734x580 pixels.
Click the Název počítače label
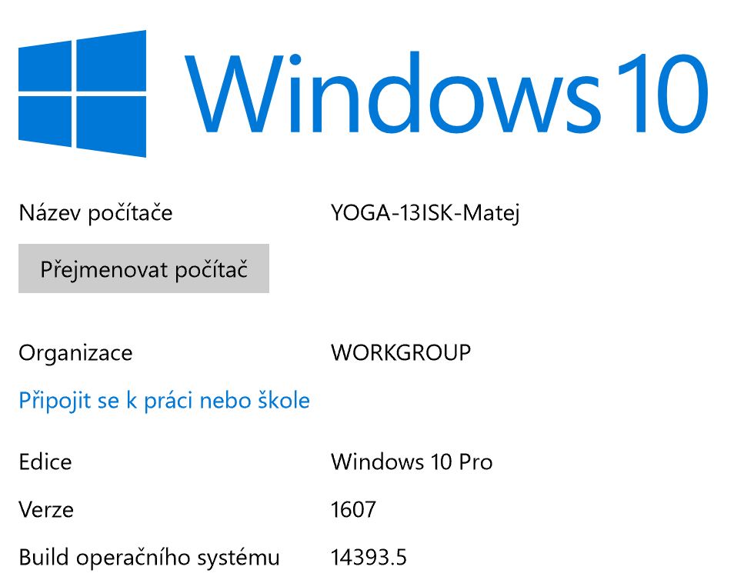click(x=95, y=213)
